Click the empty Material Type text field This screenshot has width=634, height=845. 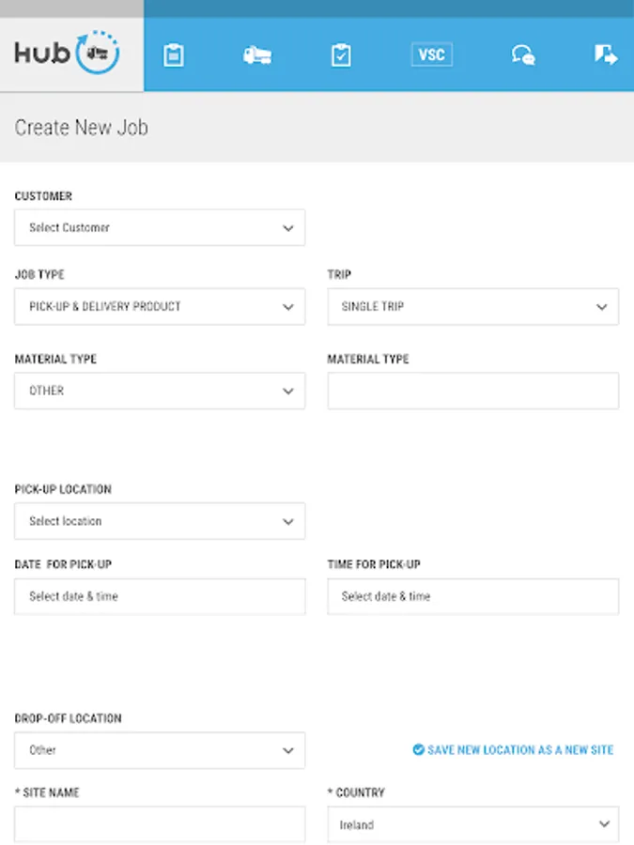pyautogui.click(x=472, y=391)
